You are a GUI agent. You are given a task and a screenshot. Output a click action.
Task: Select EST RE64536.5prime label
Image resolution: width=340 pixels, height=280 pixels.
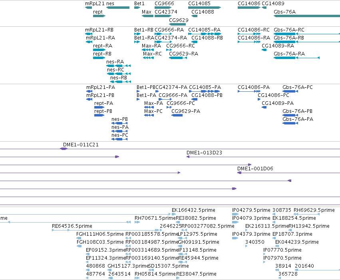[72, 226]
